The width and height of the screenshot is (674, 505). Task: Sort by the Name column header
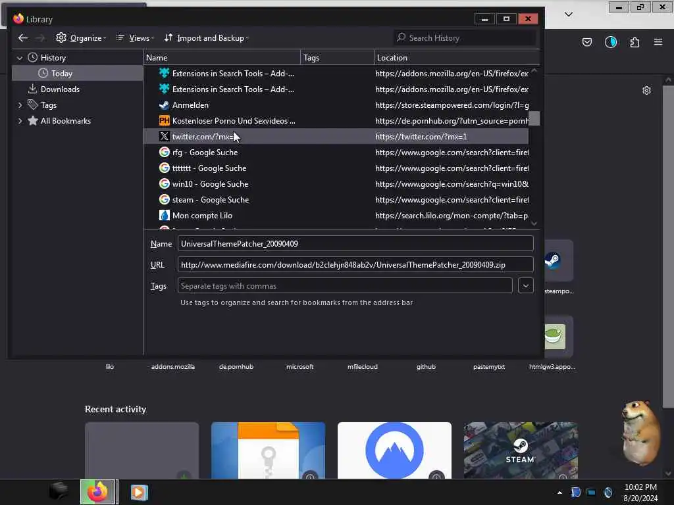click(x=222, y=58)
